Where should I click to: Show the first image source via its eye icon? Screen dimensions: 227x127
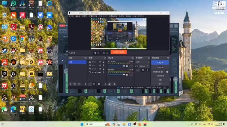click(x=100, y=62)
